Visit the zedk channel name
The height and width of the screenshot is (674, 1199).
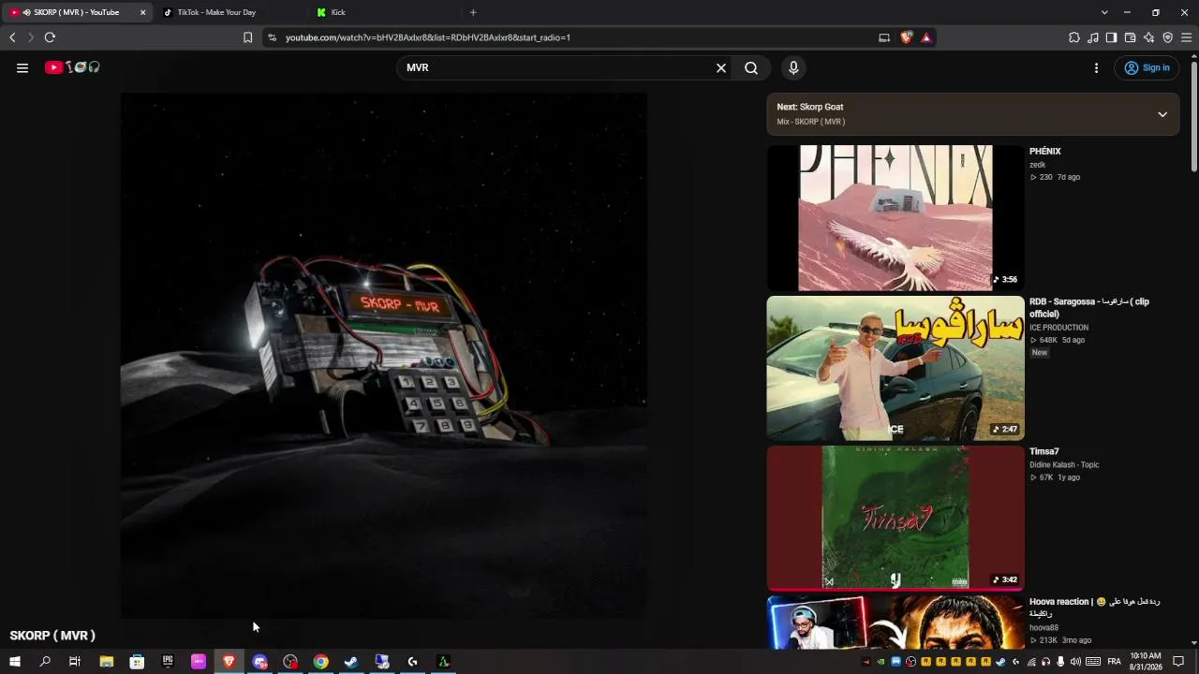point(1037,165)
